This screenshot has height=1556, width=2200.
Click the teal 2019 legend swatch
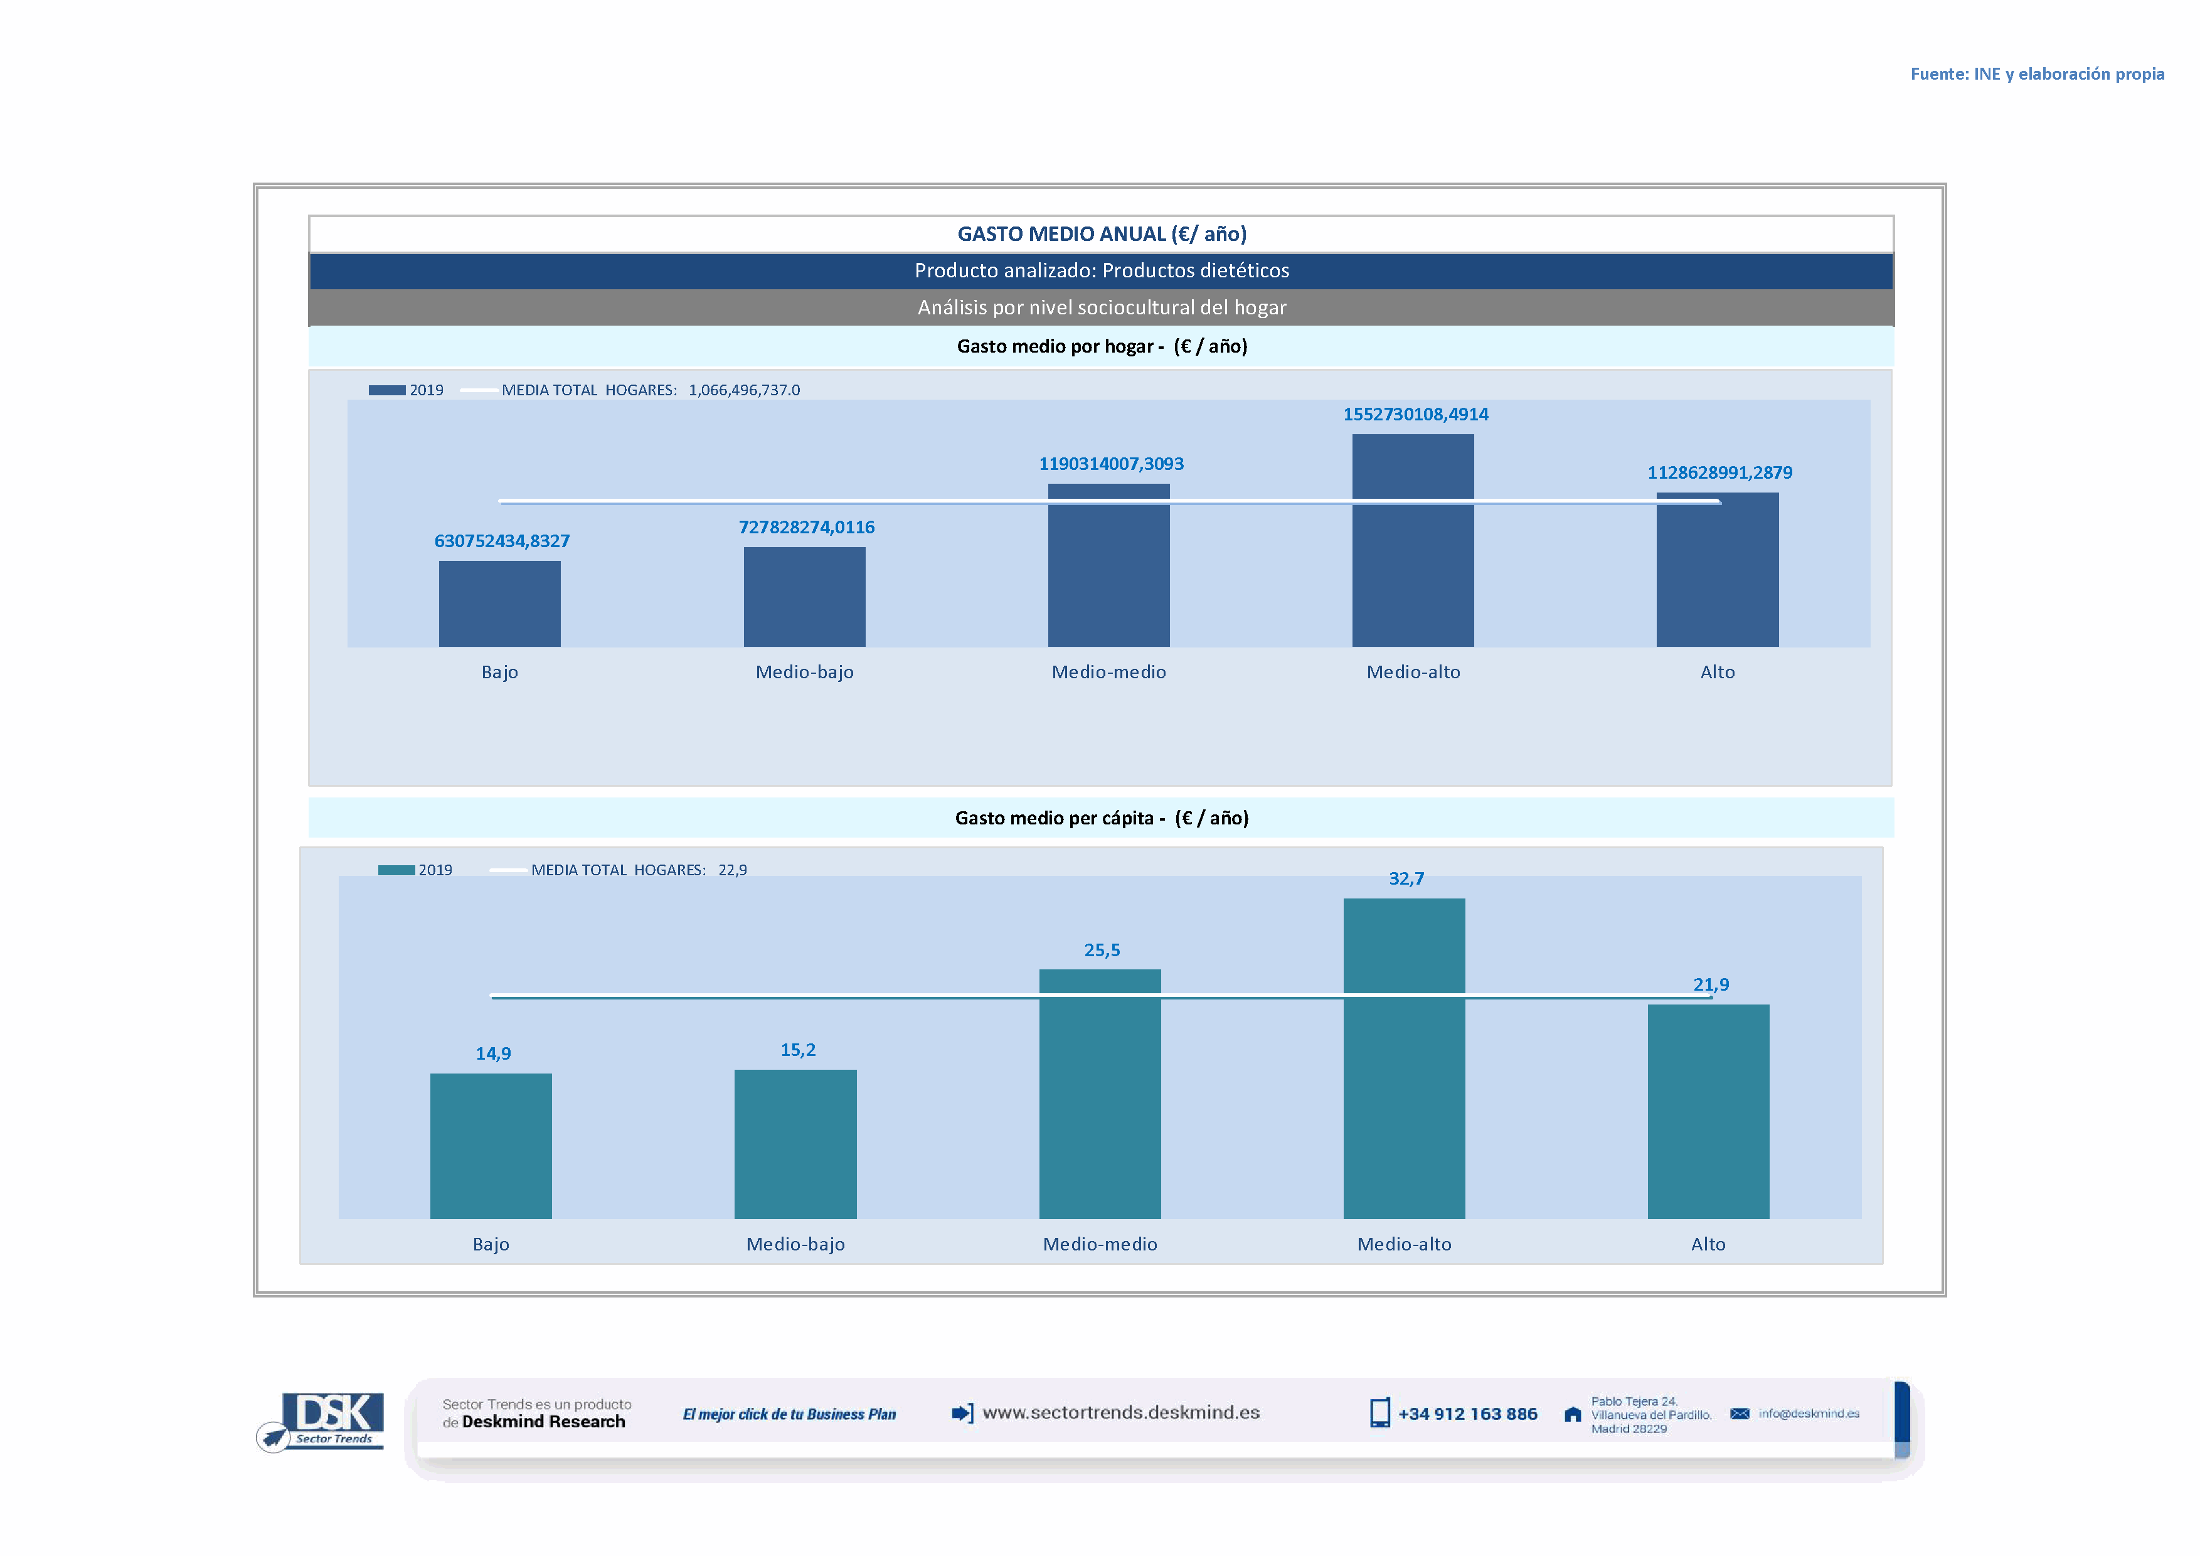point(396,871)
